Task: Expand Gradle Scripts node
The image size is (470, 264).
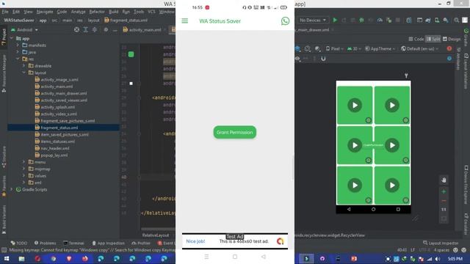Action: pos(12,189)
